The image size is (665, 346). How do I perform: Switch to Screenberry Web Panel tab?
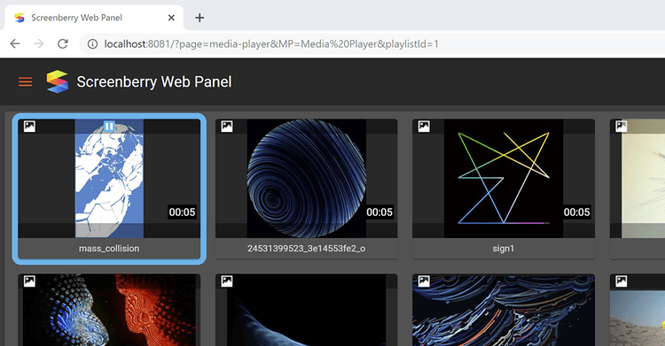click(x=94, y=18)
